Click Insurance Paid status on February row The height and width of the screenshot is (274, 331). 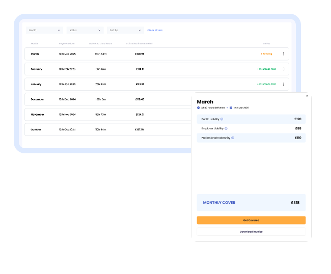click(266, 69)
